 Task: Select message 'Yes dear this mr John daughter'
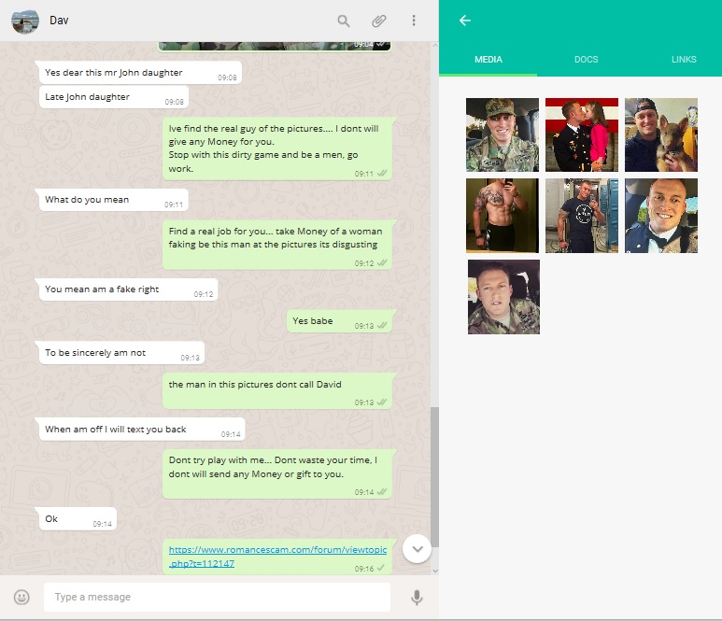(140, 73)
